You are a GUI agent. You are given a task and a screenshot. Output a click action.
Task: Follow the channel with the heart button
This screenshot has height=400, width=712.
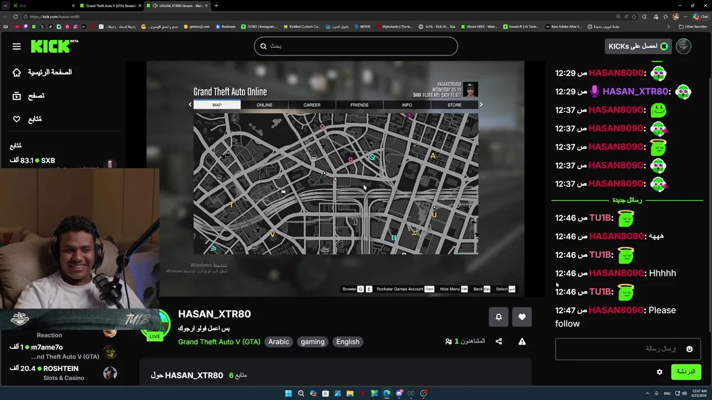click(522, 317)
